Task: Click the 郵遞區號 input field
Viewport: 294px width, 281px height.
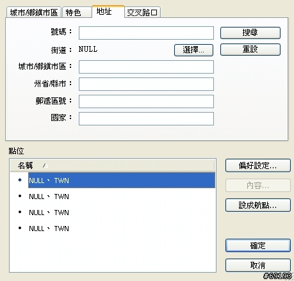Action: (x=146, y=101)
